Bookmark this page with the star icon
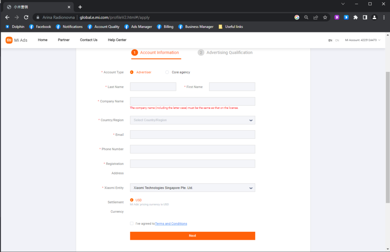390x252 pixels. (325, 18)
